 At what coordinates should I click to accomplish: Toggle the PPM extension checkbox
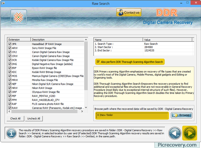coord(10,100)
